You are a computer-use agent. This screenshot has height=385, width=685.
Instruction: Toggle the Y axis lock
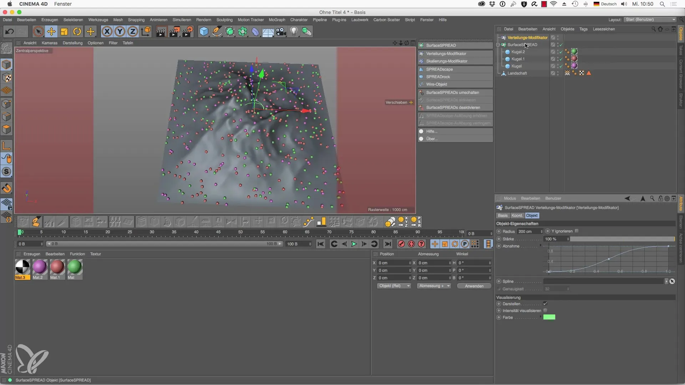[120, 31]
